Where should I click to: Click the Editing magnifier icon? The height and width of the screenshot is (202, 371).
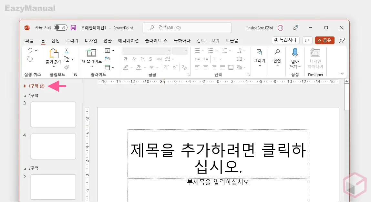277,52
